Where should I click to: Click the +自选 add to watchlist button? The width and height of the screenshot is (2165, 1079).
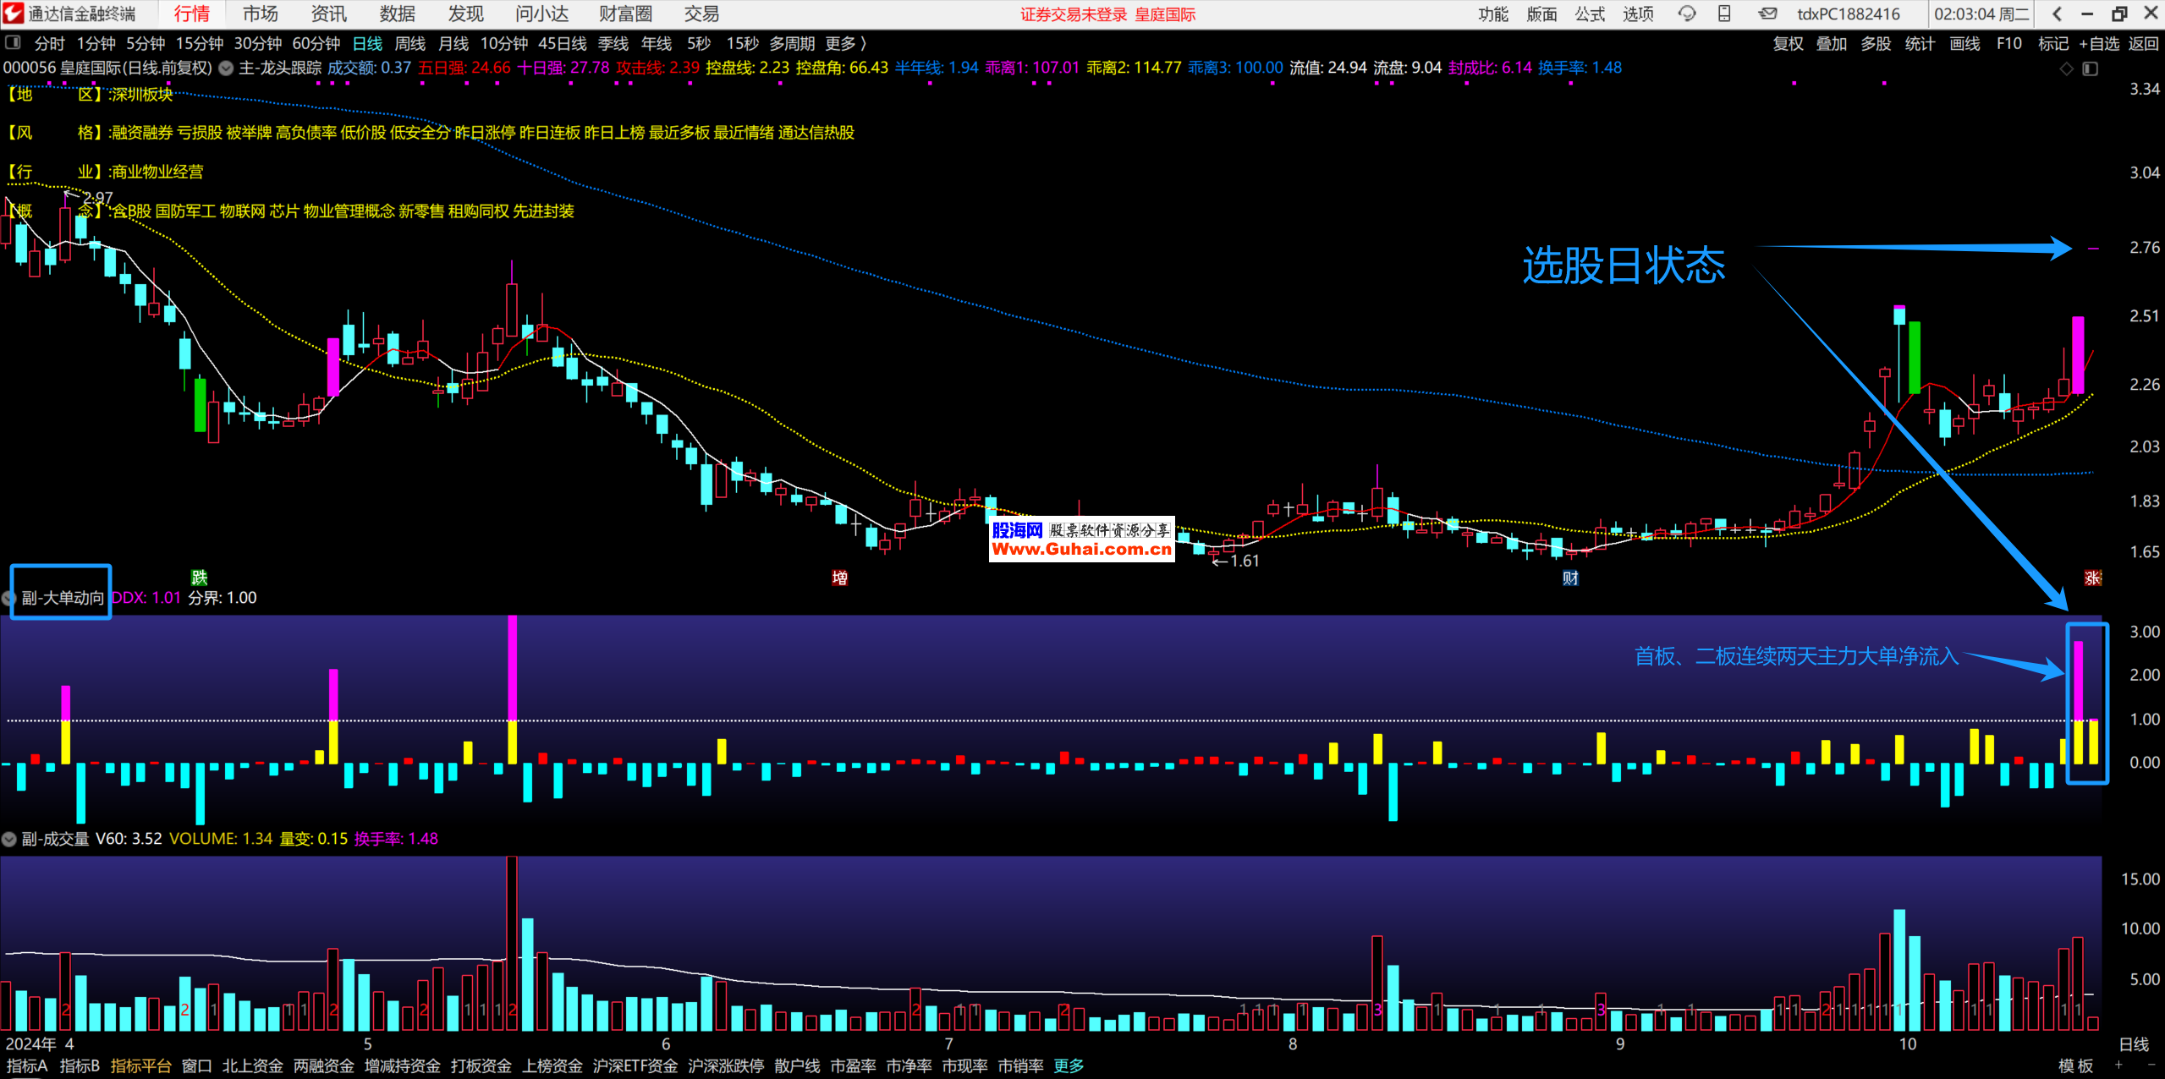[2099, 43]
